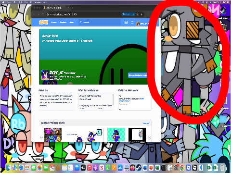Open Launchpad from the Dock
The width and height of the screenshot is (231, 173).
coord(27,168)
